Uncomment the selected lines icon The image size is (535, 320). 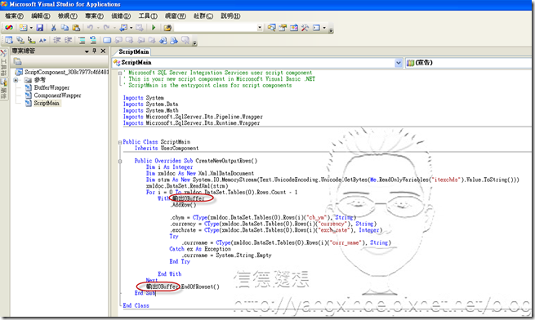[93, 40]
